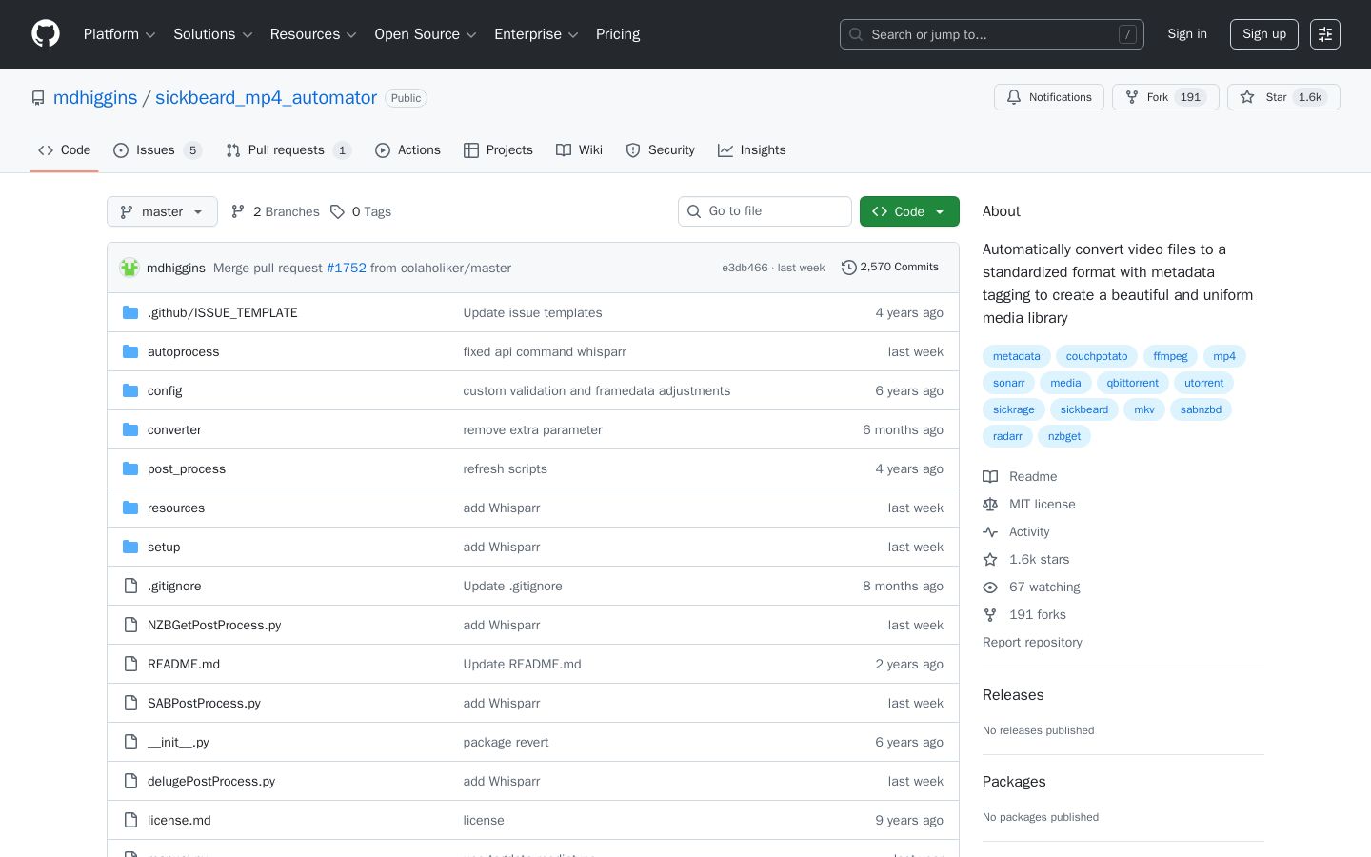This screenshot has width=1371, height=857.
Task: Click the tag icon next to 0 Tags
Action: [x=337, y=211]
